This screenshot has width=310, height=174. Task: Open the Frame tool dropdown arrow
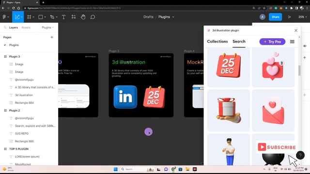[33, 17]
